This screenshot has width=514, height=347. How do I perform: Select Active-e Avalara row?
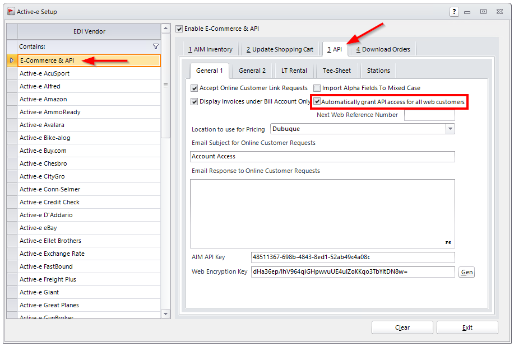pos(89,125)
